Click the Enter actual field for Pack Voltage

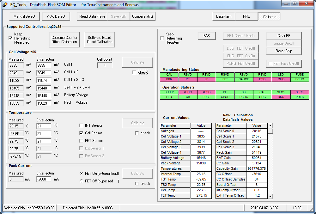coord(44,103)
